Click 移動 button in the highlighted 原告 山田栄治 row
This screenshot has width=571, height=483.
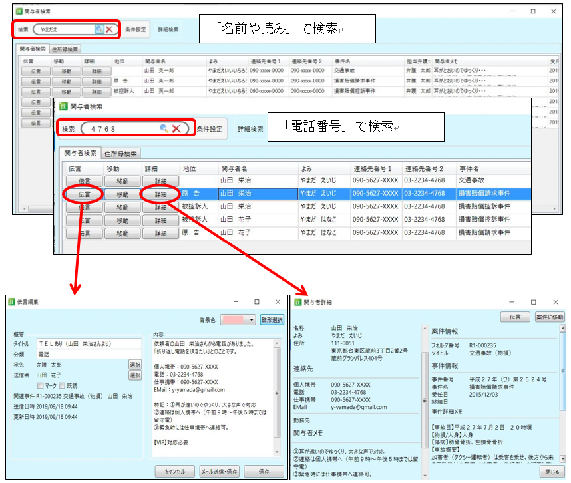coord(122,194)
